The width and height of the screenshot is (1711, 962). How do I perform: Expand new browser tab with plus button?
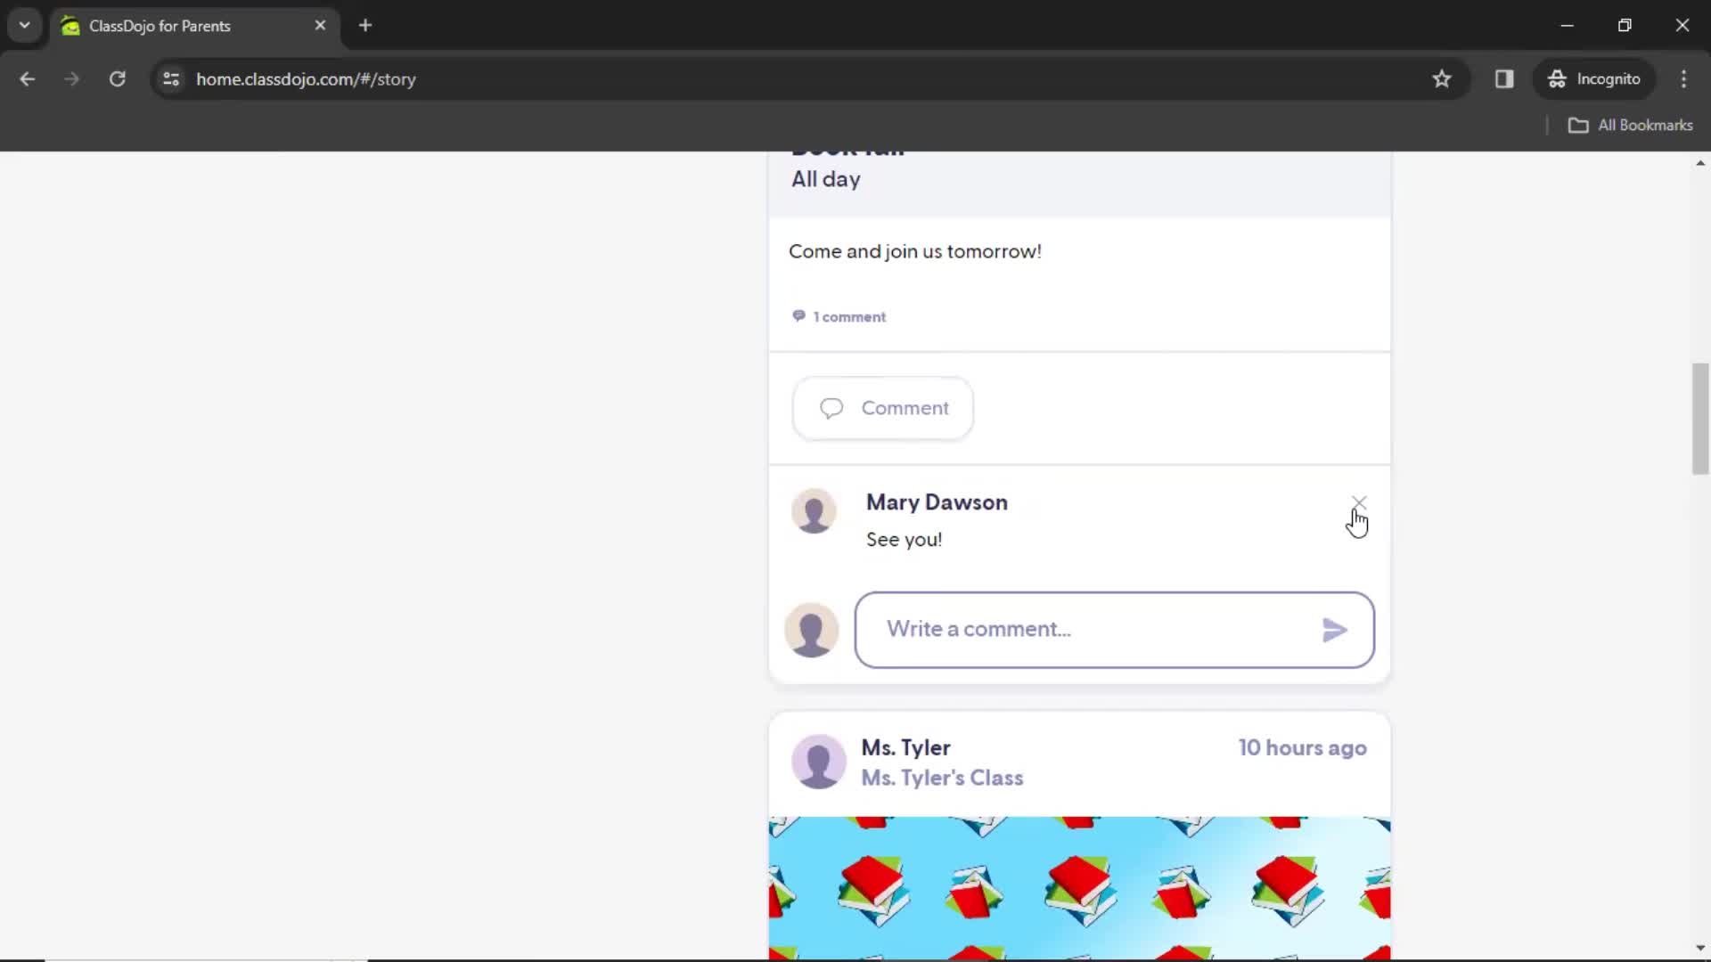click(x=364, y=25)
